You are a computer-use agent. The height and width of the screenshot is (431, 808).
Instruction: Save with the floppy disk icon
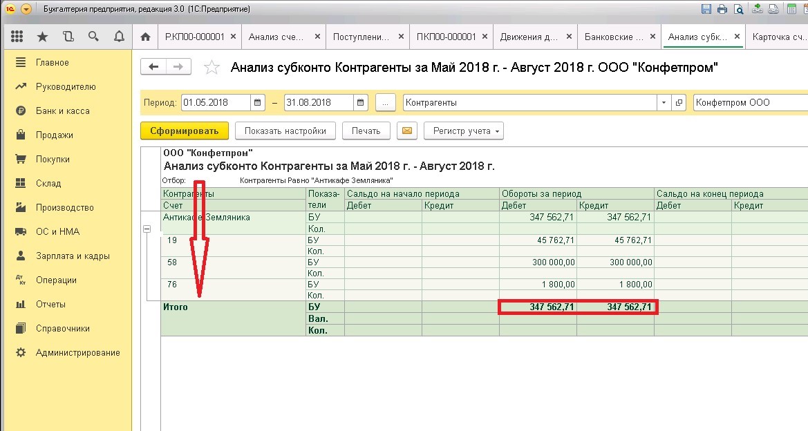(x=706, y=8)
